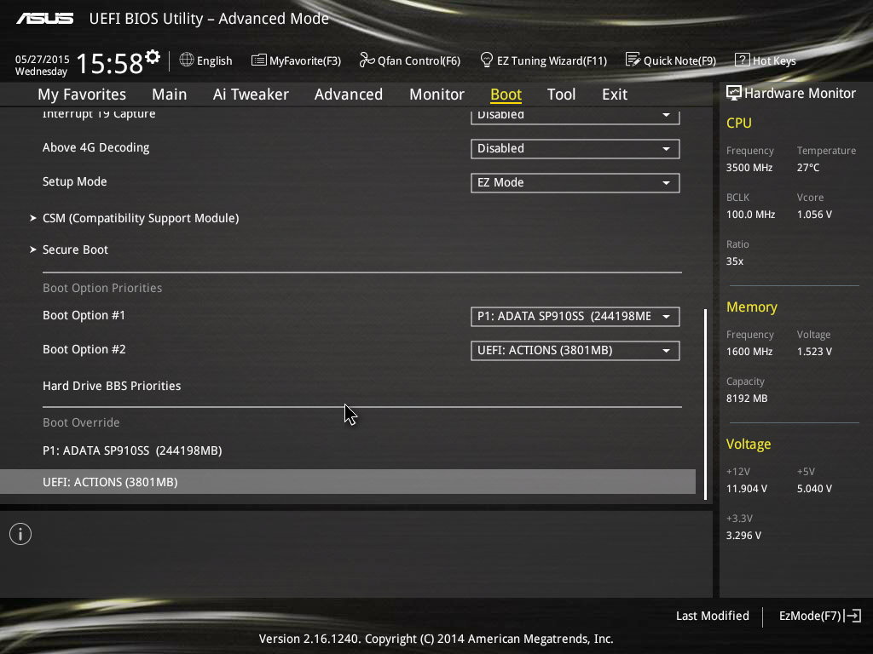This screenshot has height=654, width=873.
Task: Click memory voltage value 1.523 V
Action: point(814,352)
